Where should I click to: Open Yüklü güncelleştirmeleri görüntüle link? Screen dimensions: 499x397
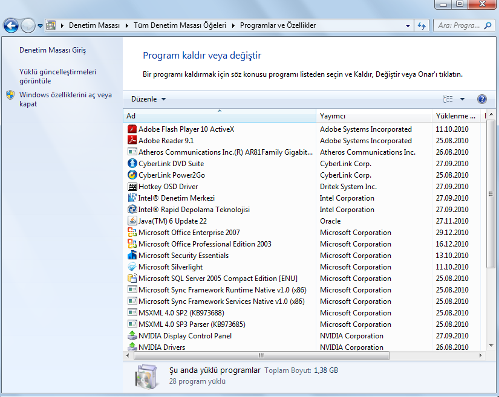coord(57,76)
